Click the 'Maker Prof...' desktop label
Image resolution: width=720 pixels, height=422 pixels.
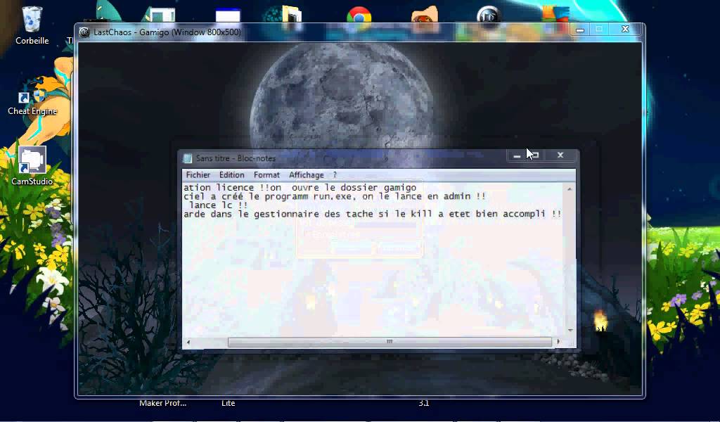(162, 403)
